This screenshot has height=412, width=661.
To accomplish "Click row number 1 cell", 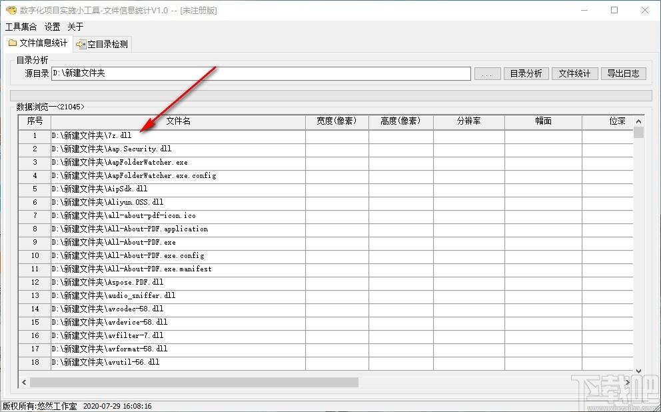I will pos(35,136).
